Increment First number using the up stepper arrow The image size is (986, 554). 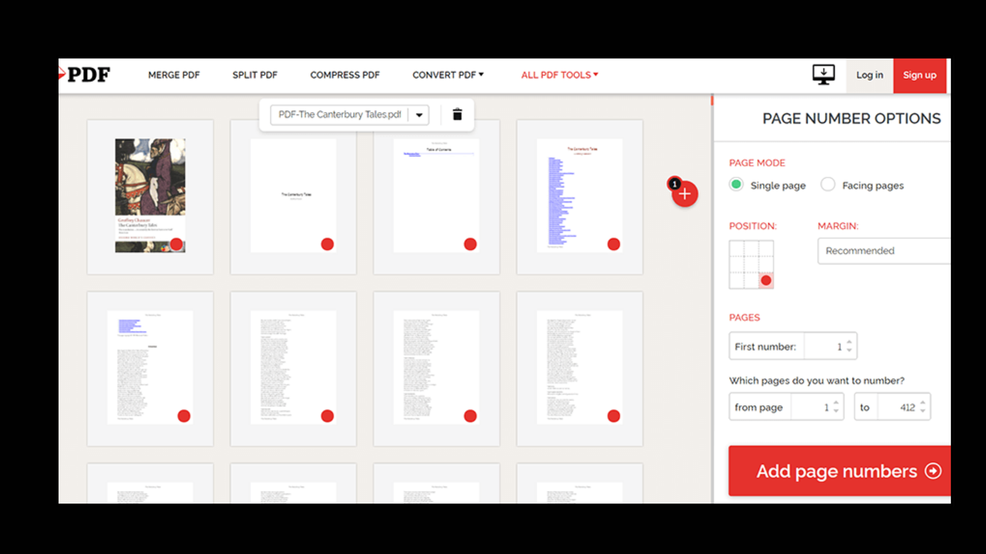tap(849, 342)
